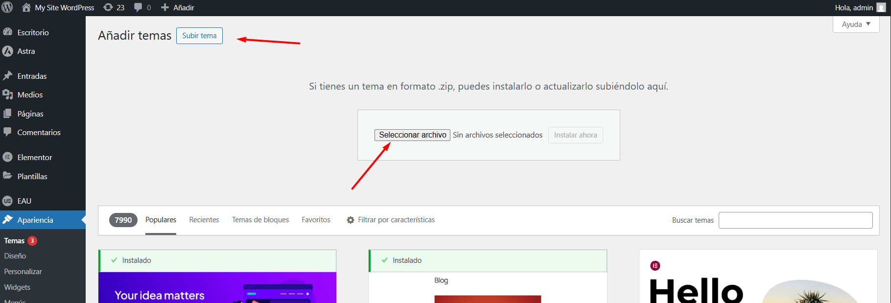The height and width of the screenshot is (303, 891).
Task: Click the Subir tema button
Action: (x=199, y=36)
